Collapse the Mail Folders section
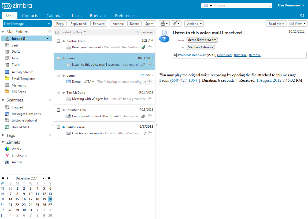The image size is (308, 219). click(x=3, y=32)
